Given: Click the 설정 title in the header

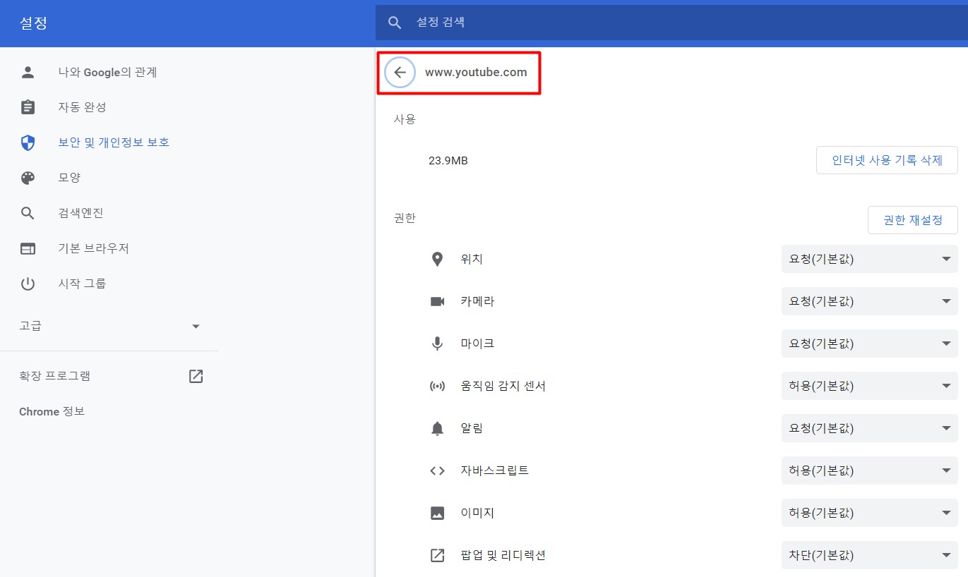Looking at the screenshot, I should point(33,23).
